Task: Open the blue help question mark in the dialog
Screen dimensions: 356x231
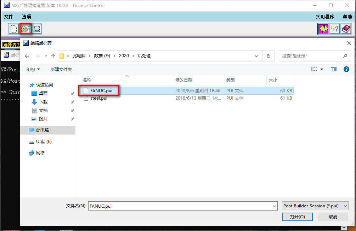Action: tap(346, 69)
